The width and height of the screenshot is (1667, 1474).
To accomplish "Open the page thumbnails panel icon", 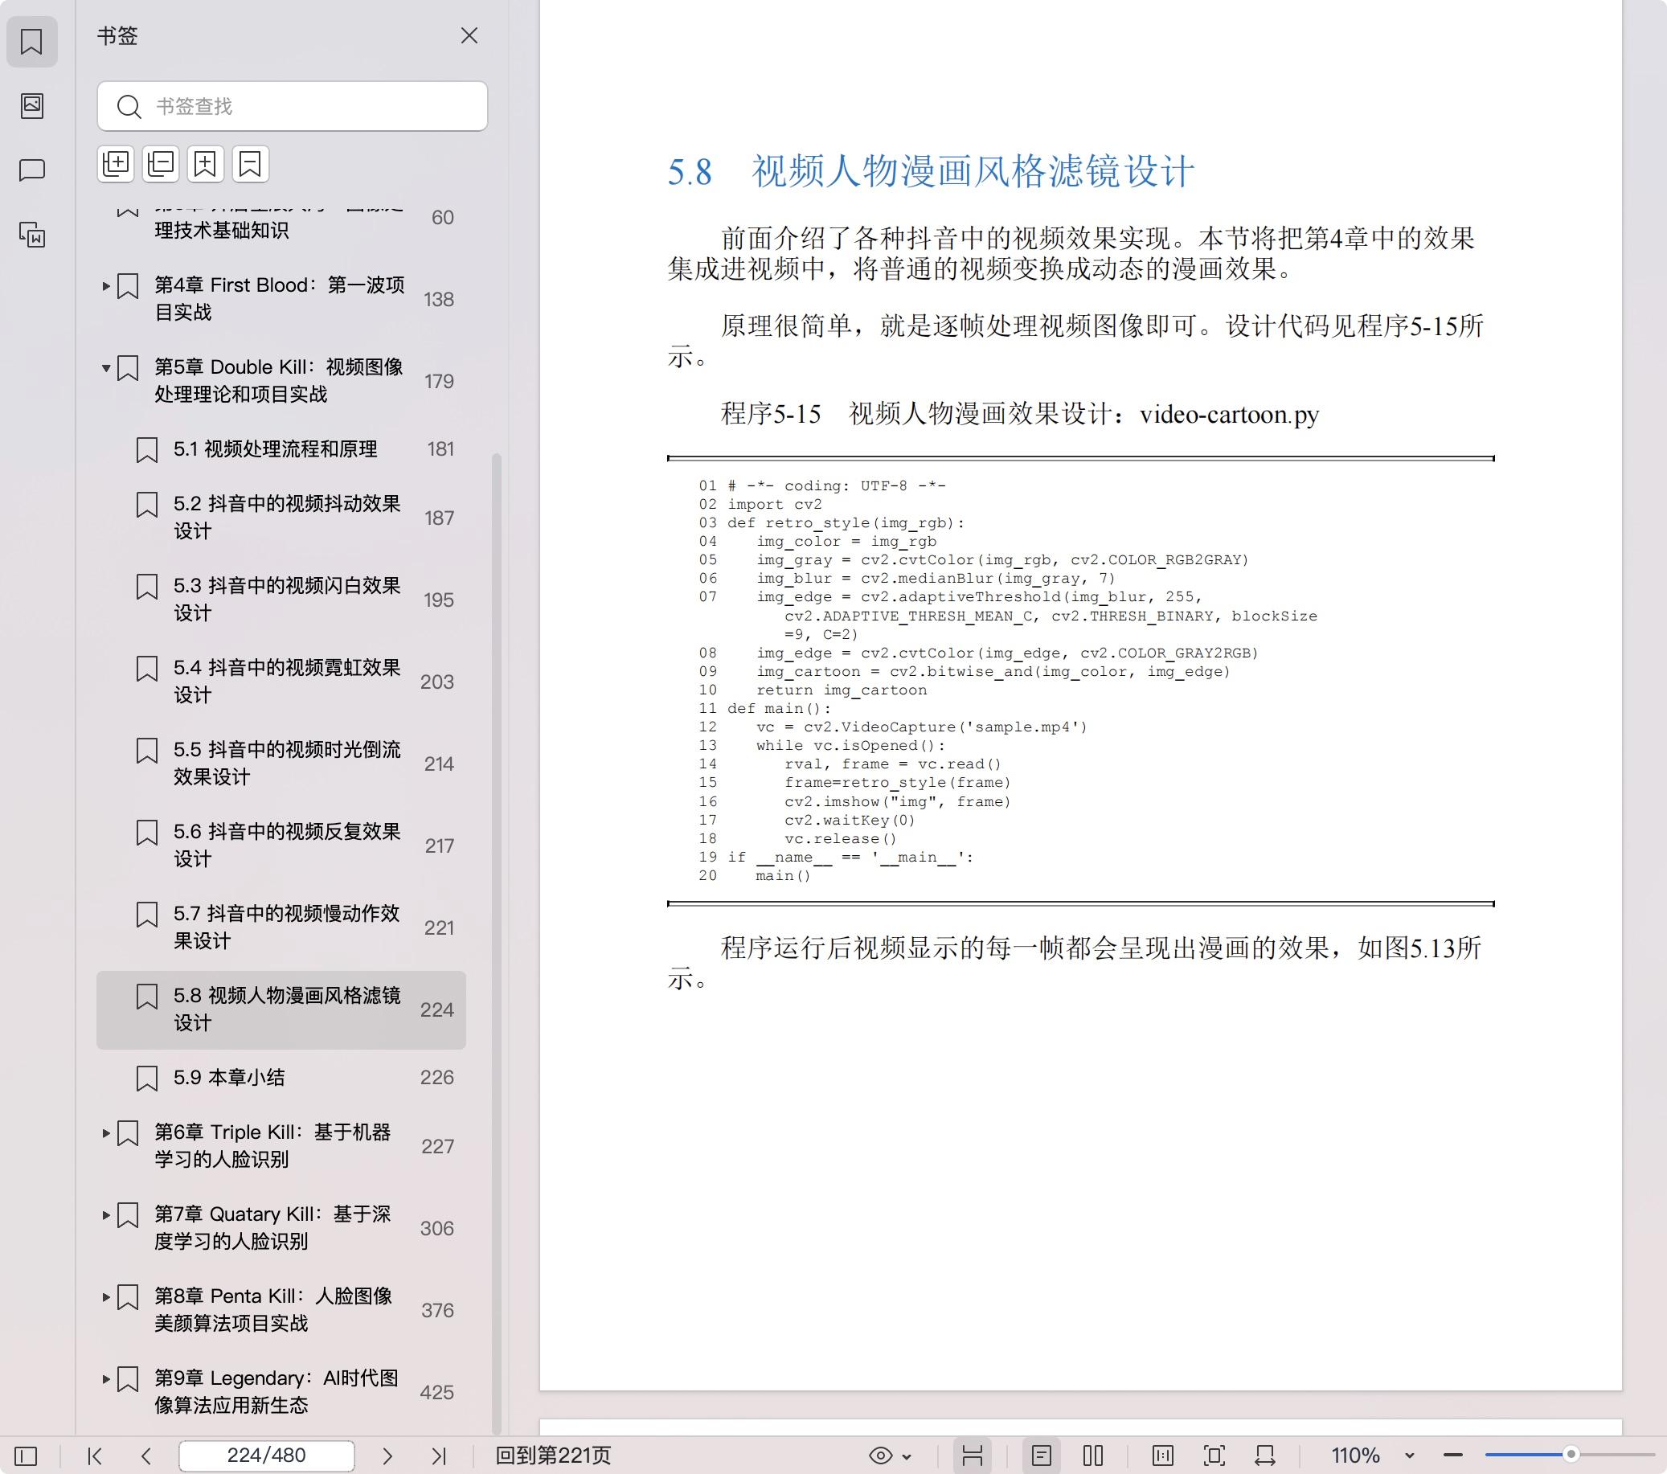I will [32, 105].
